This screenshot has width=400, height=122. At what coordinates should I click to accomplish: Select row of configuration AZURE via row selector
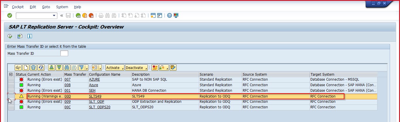(11, 80)
